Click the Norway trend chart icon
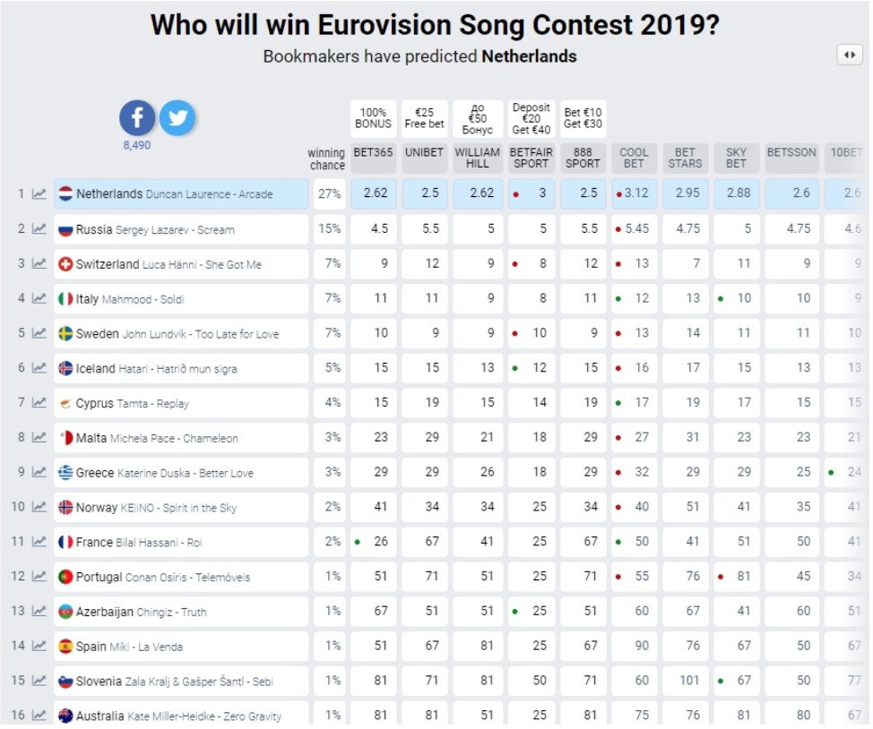 pyautogui.click(x=39, y=507)
